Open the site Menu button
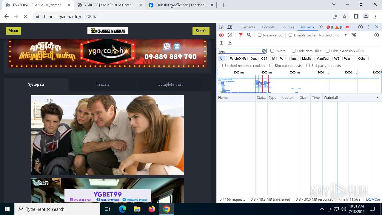The height and width of the screenshot is (215, 382). [13, 31]
